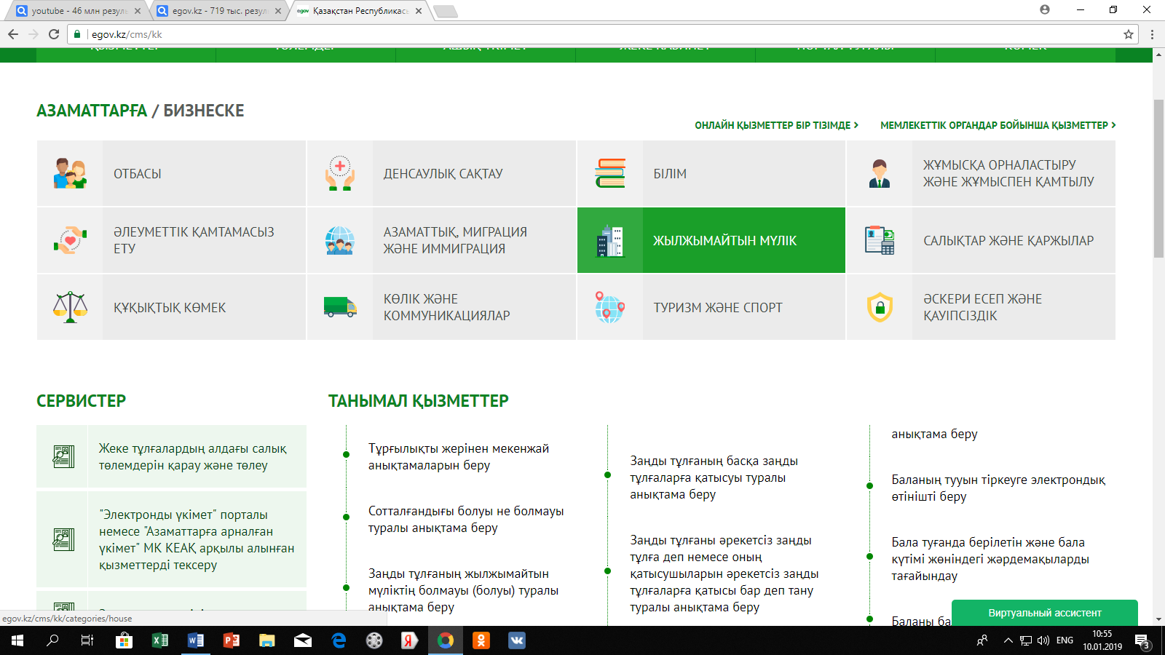
Task: Click the globe with people migration icon
Action: pyautogui.click(x=340, y=240)
